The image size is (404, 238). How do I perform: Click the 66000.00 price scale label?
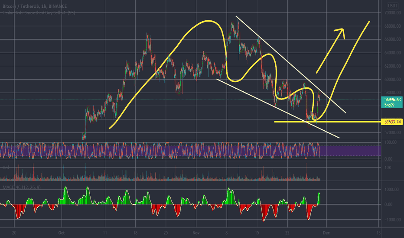pyautogui.click(x=392, y=39)
